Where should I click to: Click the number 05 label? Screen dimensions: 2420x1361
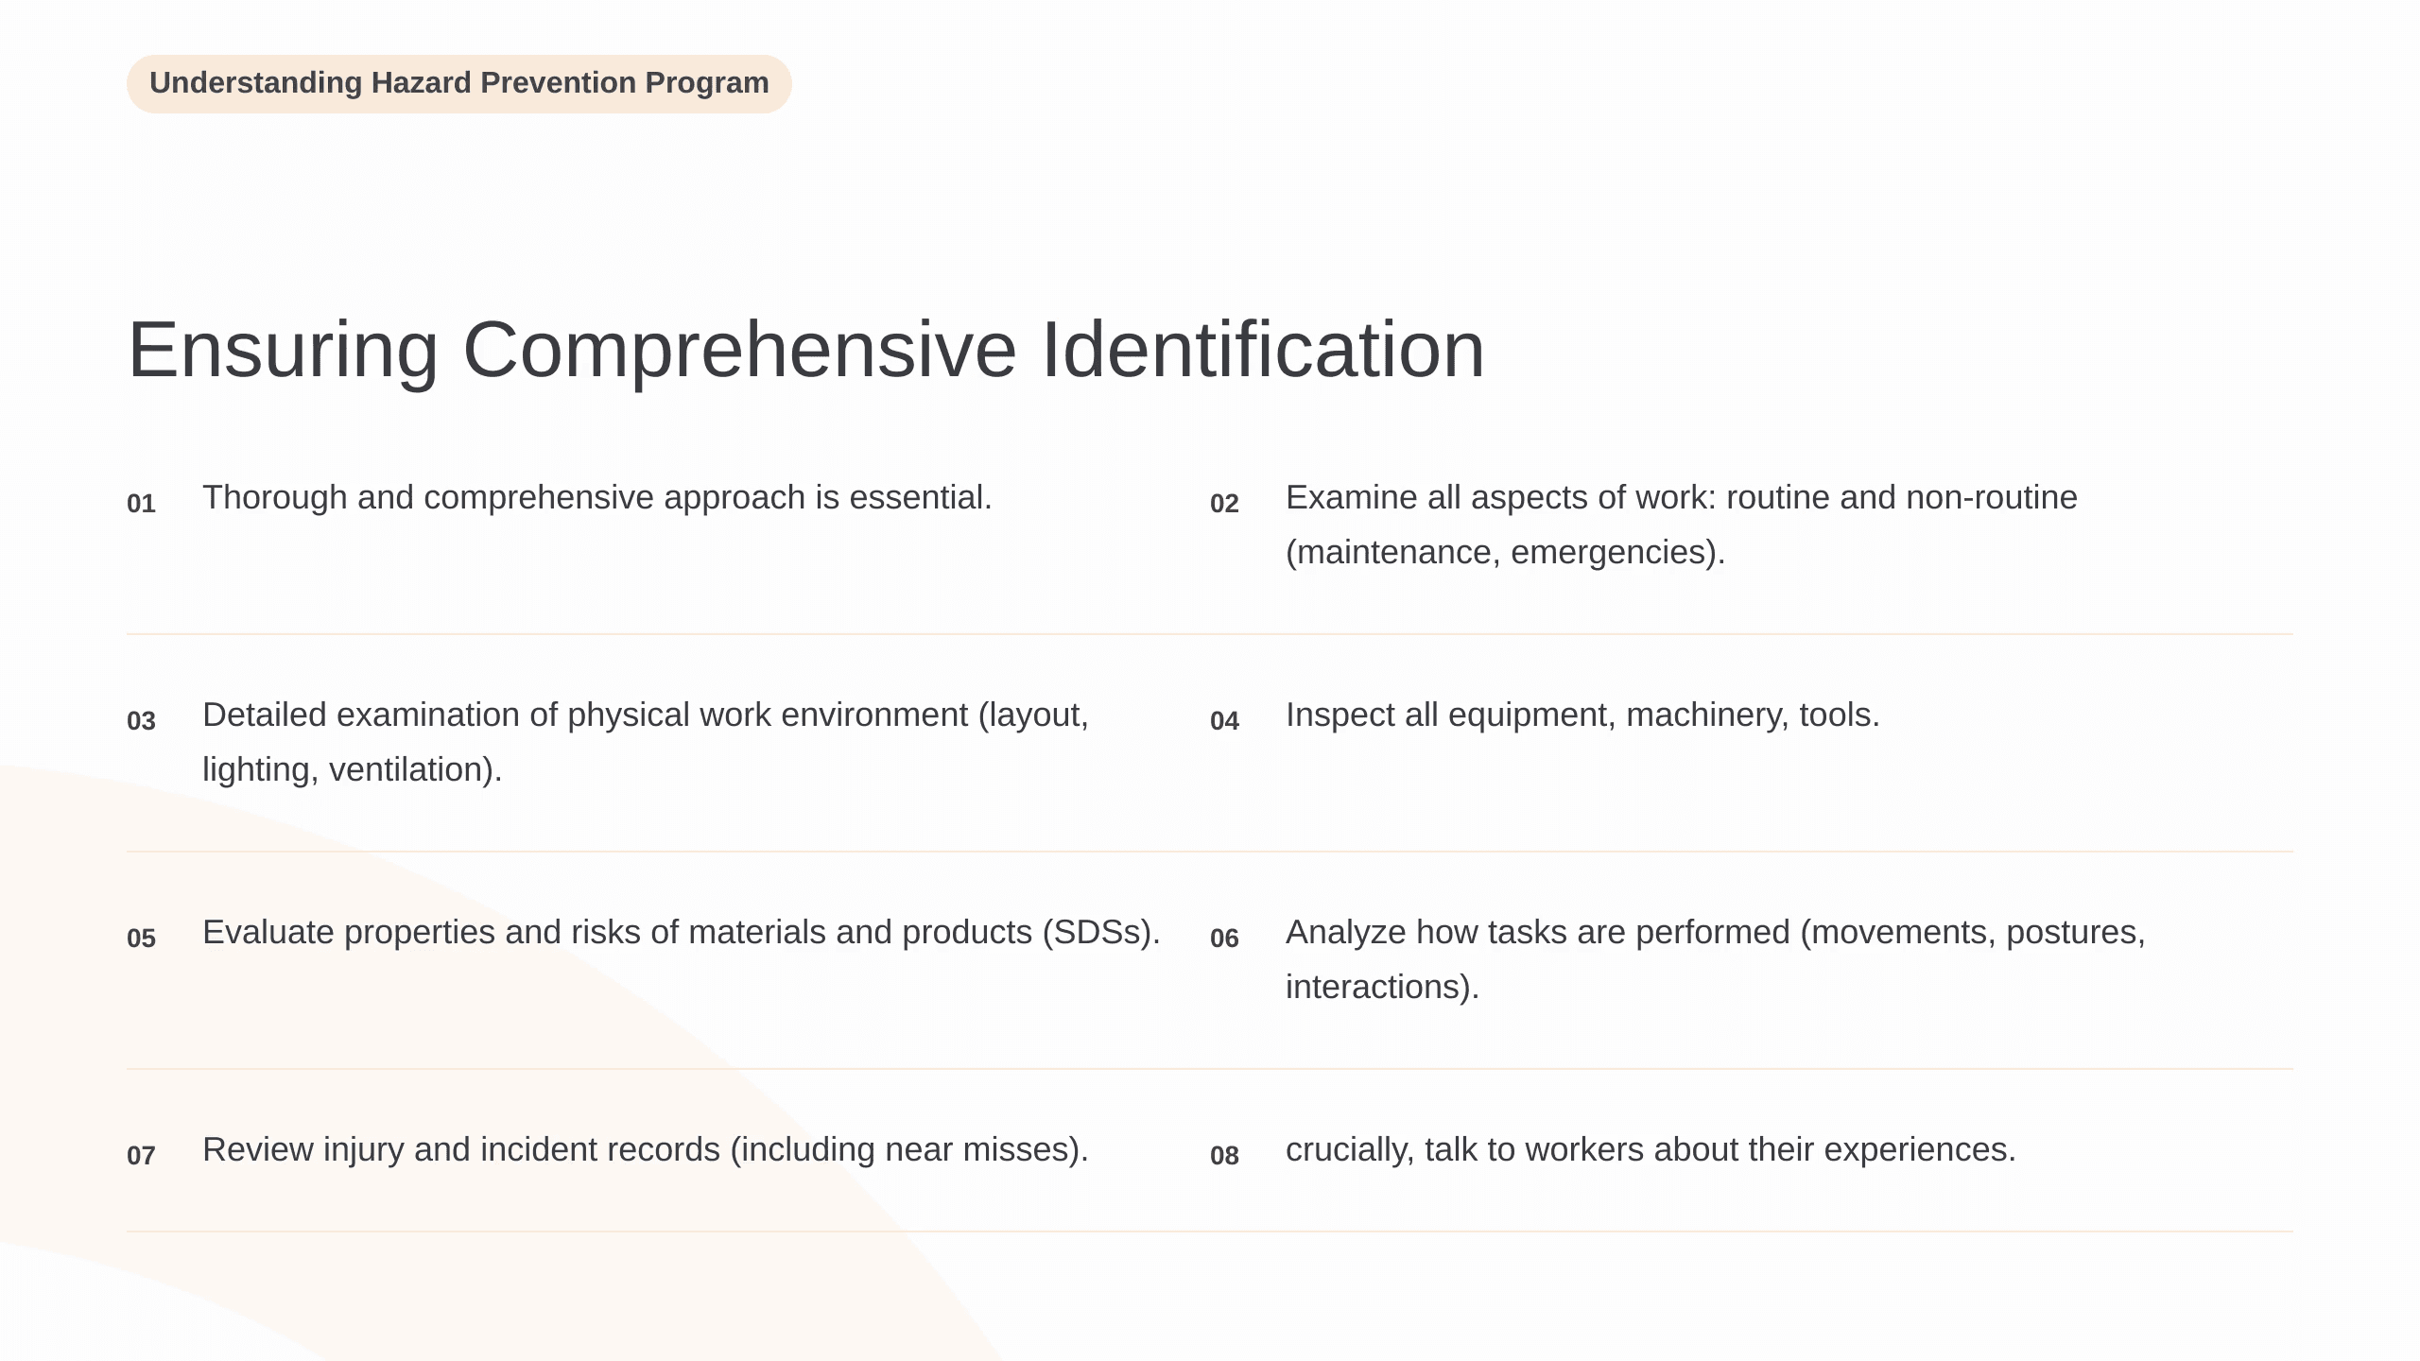click(x=141, y=939)
